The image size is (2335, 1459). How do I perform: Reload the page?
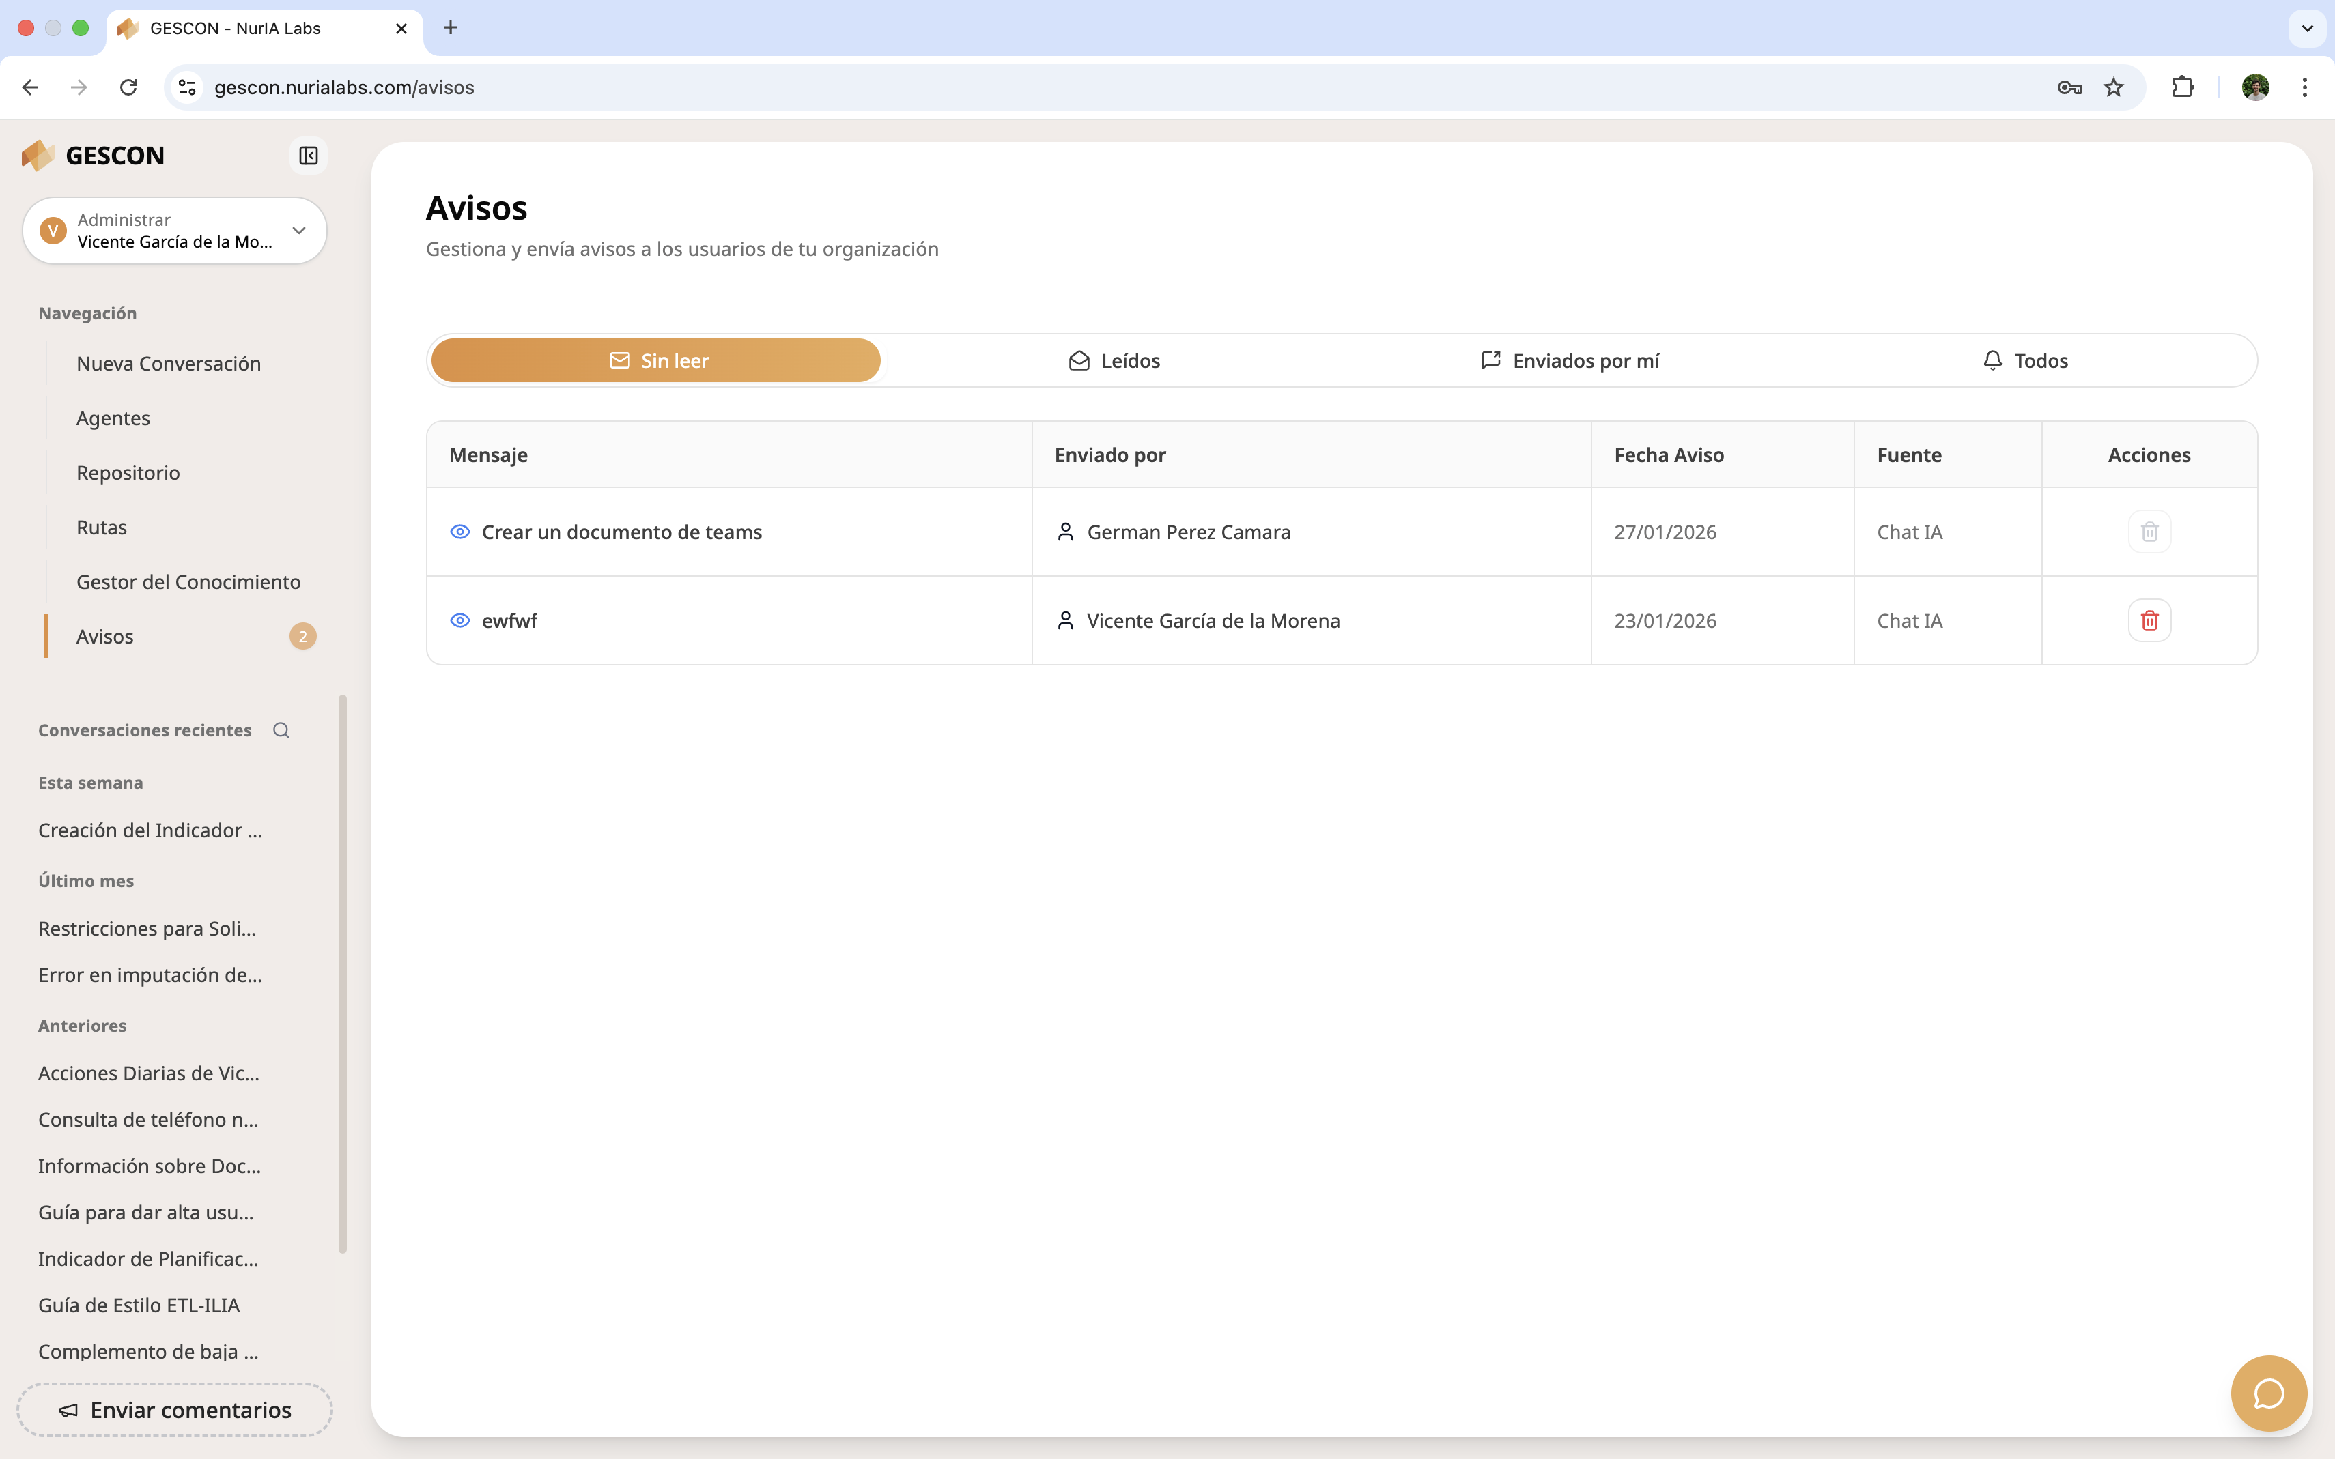pyautogui.click(x=128, y=88)
